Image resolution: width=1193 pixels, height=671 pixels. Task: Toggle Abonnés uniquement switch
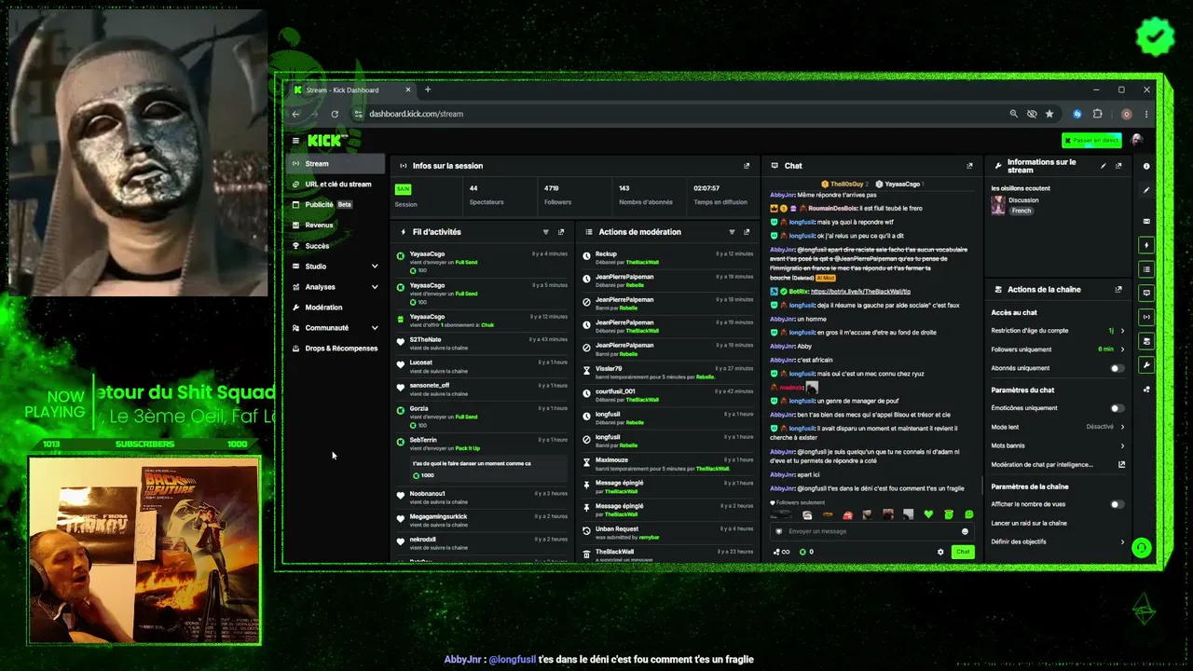tap(1117, 368)
